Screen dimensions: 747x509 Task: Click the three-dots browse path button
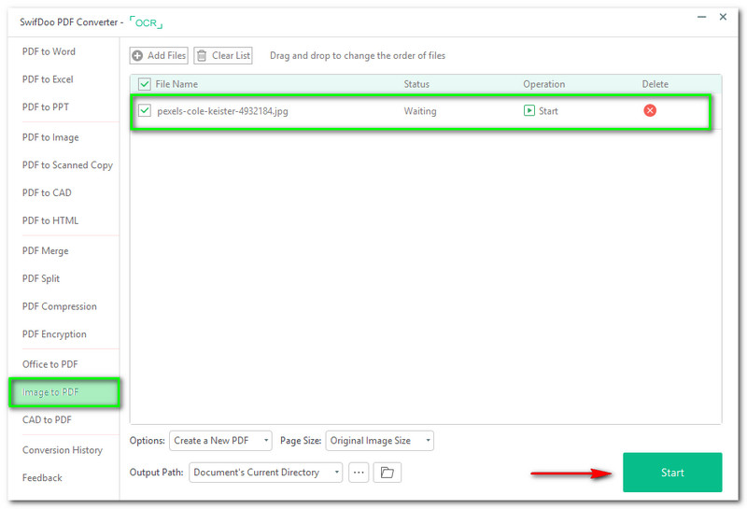pos(359,473)
